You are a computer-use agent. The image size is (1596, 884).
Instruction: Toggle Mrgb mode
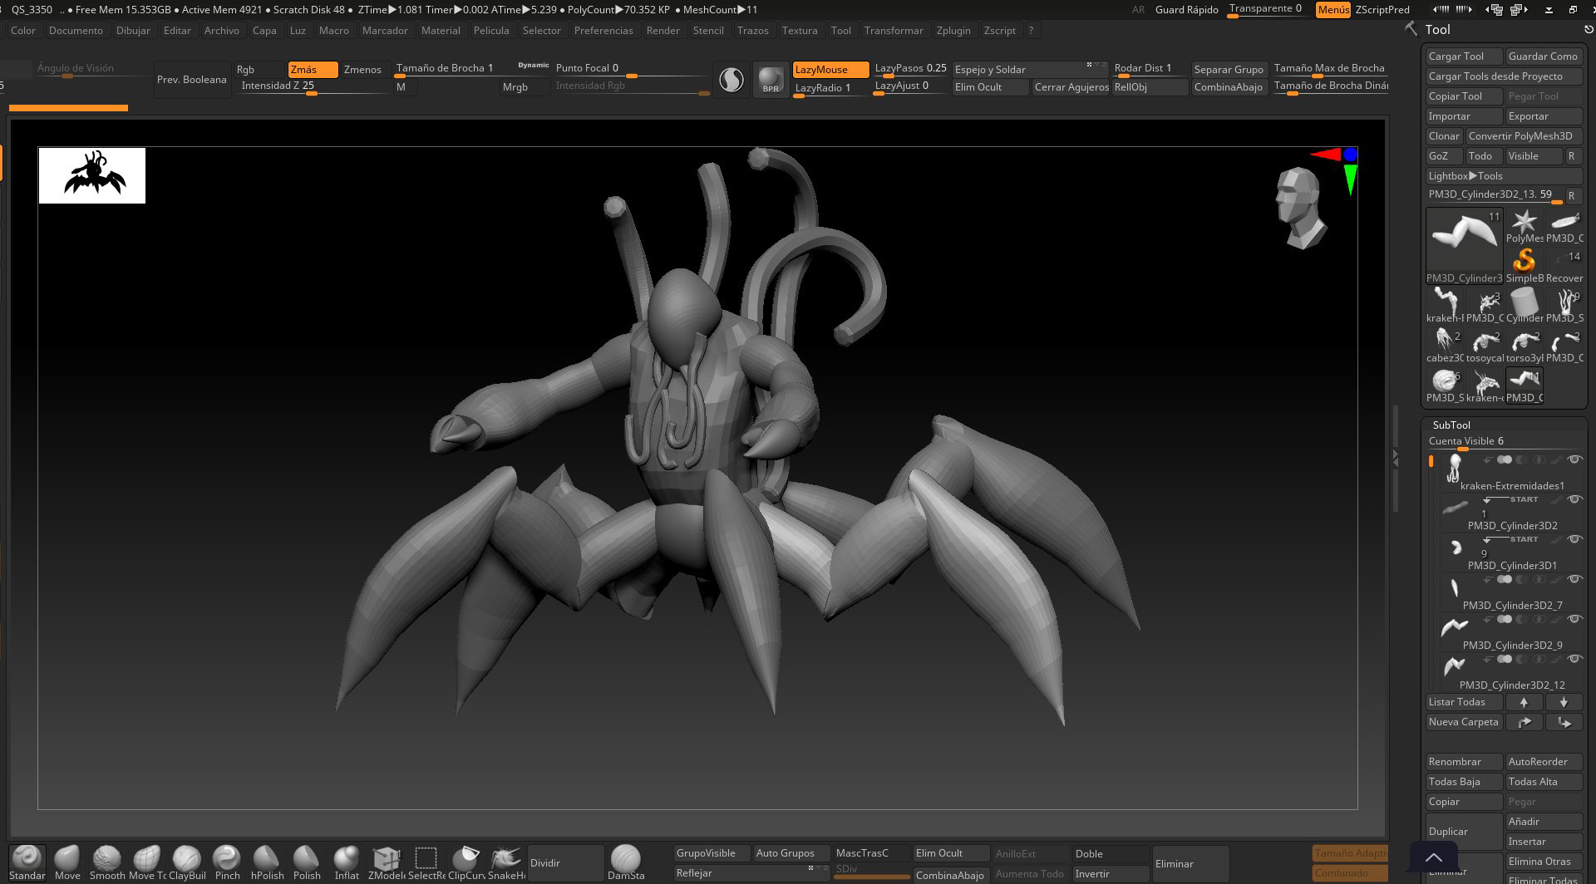pyautogui.click(x=525, y=87)
